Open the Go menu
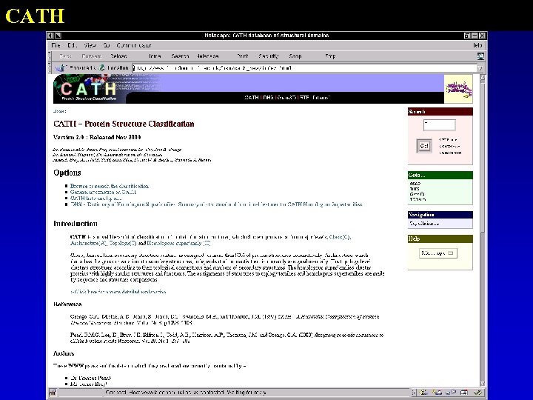 (107, 45)
